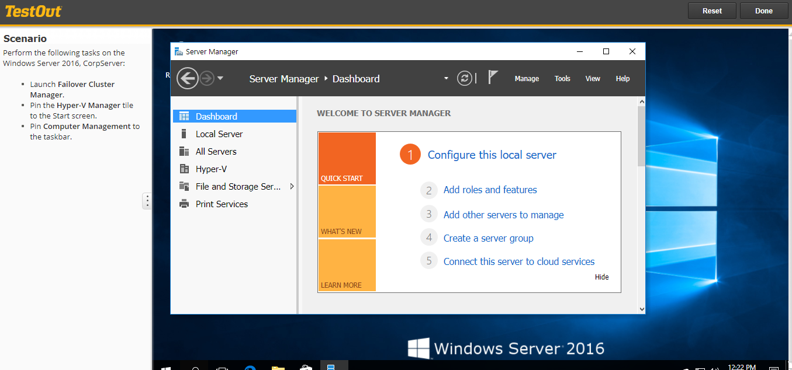The image size is (792, 370).
Task: Open the Manage menu
Action: tap(527, 78)
